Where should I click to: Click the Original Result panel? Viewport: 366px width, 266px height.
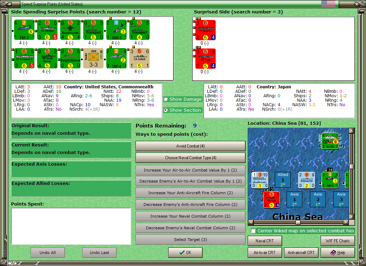71,131
